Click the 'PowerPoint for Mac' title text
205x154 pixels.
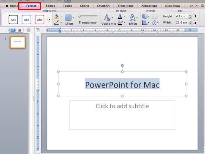(x=122, y=85)
